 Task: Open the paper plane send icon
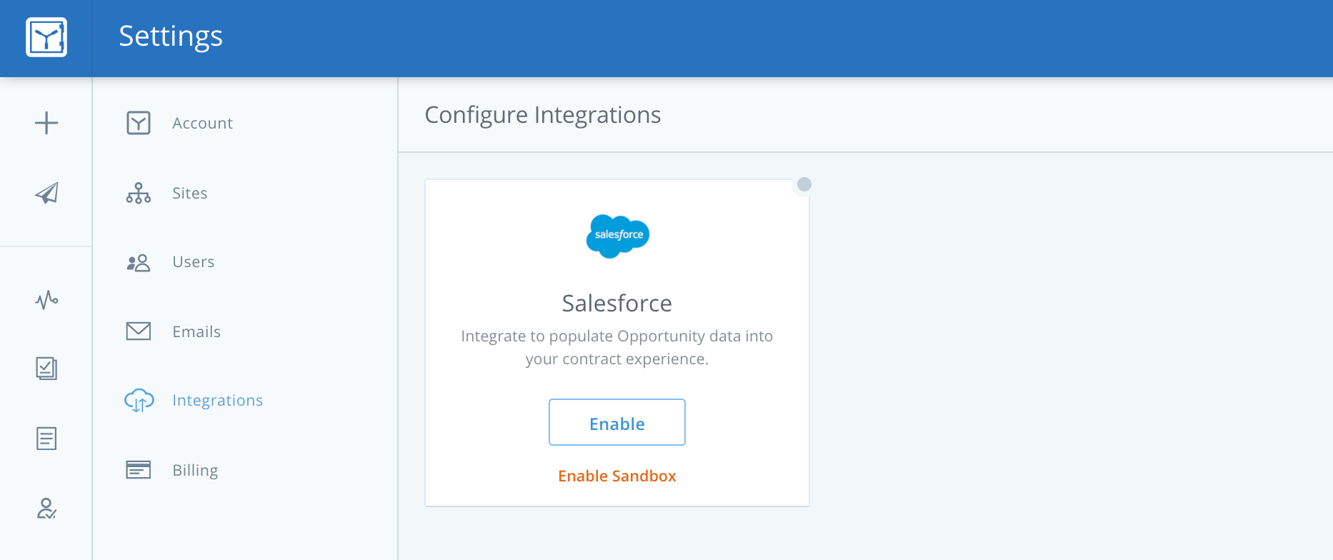pyautogui.click(x=46, y=193)
